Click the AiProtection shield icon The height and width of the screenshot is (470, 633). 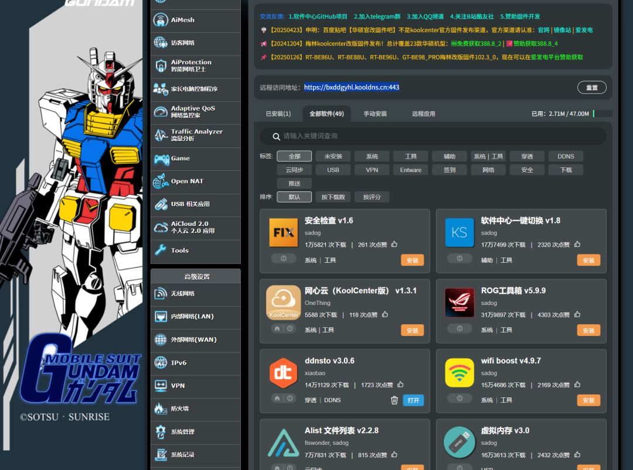161,66
